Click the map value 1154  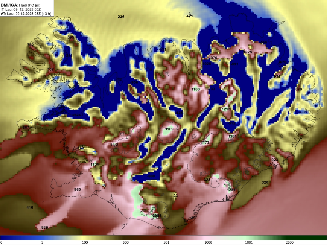click(95, 164)
